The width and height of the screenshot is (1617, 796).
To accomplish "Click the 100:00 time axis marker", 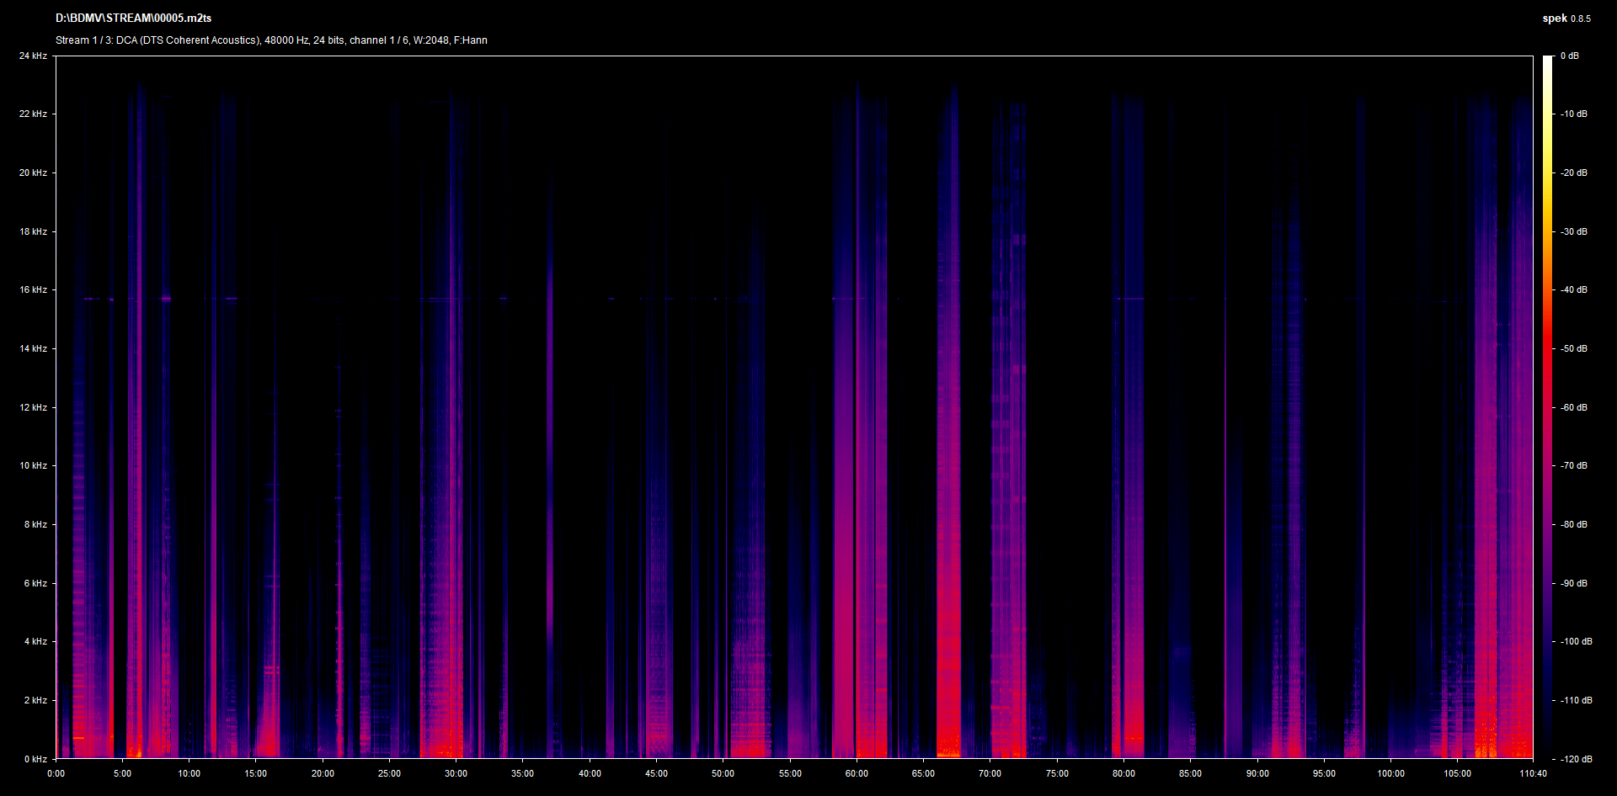I will (1390, 774).
